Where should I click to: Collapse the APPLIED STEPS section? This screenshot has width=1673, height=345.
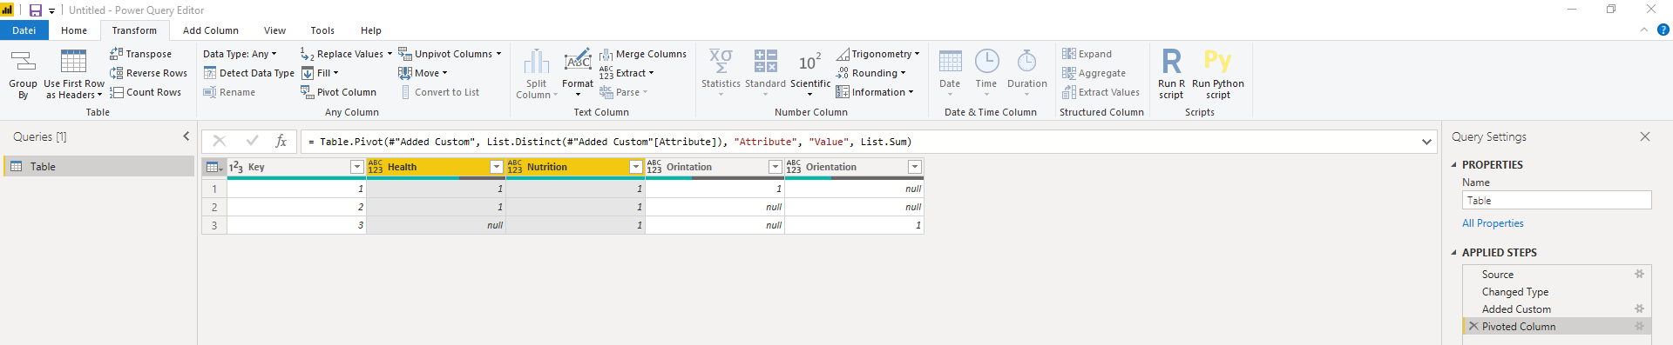(x=1453, y=252)
